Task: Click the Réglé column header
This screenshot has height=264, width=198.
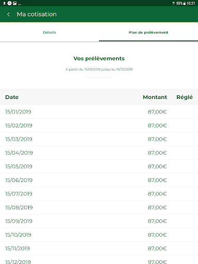Action: coord(185,97)
